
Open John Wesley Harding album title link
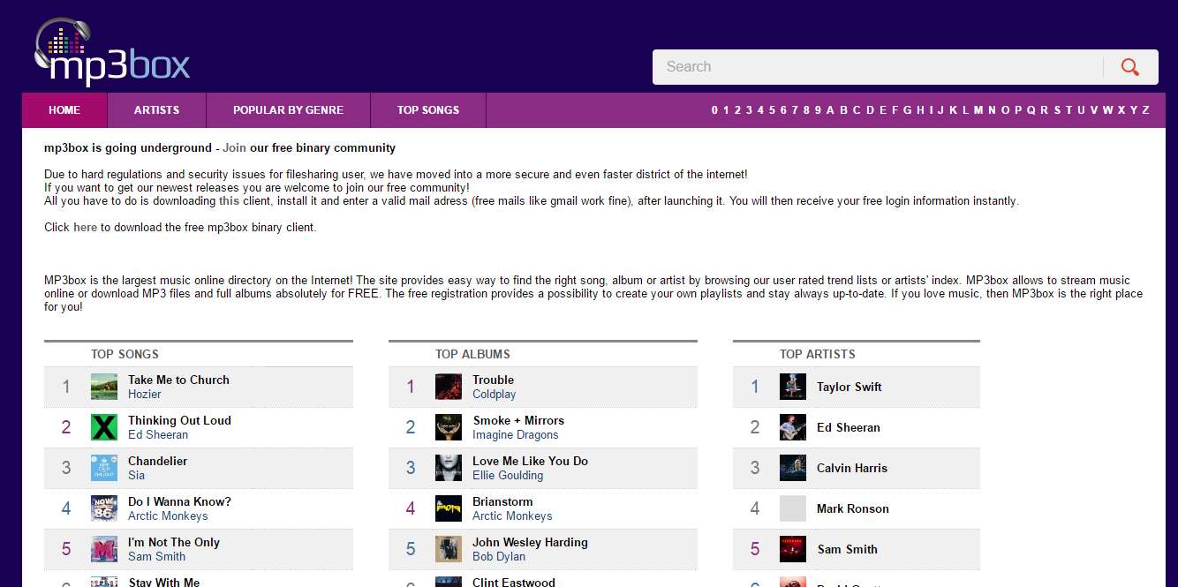point(530,542)
